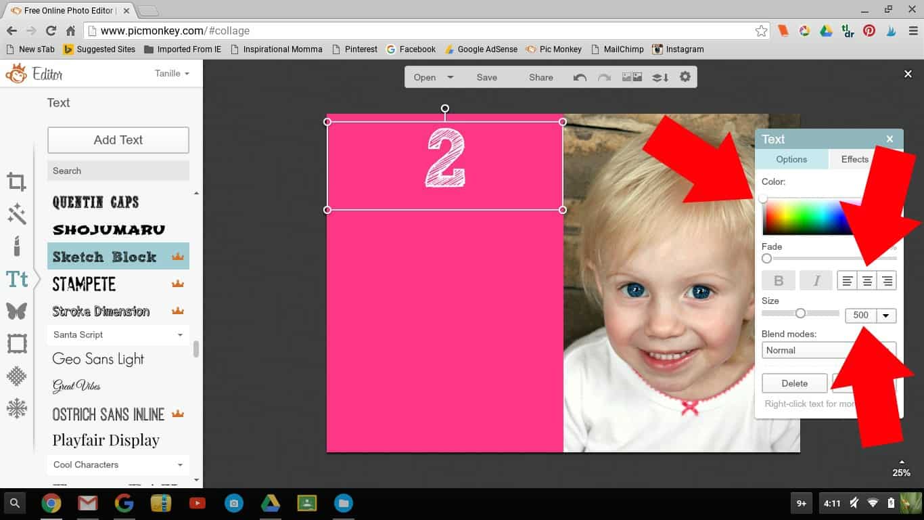This screenshot has width=924, height=520.
Task: Toggle italic text formatting
Action: tap(816, 280)
